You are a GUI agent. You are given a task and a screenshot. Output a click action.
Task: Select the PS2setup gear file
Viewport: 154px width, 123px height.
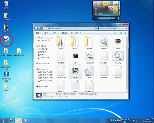[x=118, y=57]
